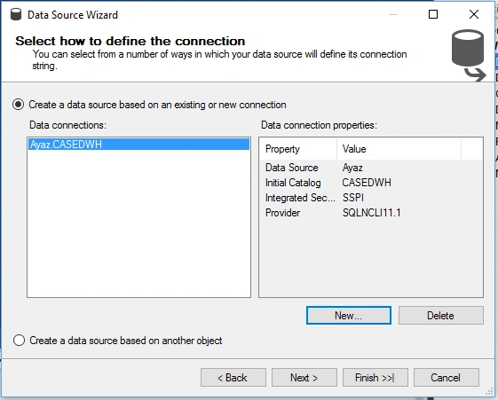Delete the selected data connection
The width and height of the screenshot is (498, 400).
(441, 316)
